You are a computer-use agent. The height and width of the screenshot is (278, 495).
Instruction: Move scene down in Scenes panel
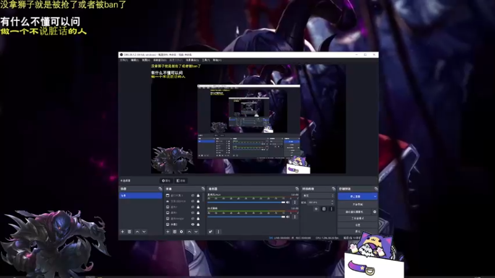point(144,232)
